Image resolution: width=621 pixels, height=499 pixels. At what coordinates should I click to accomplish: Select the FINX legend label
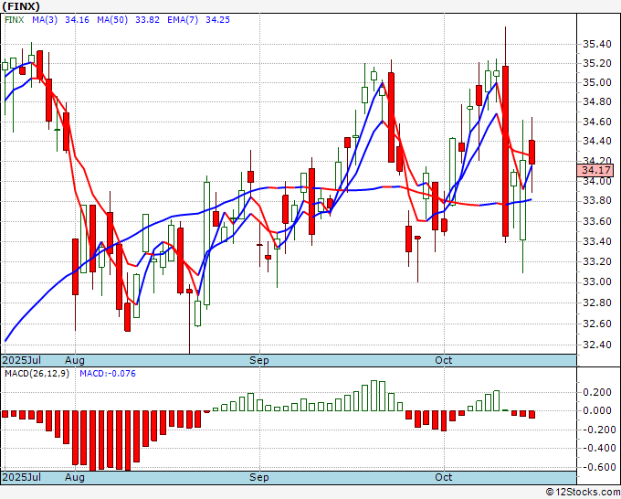tap(15, 19)
